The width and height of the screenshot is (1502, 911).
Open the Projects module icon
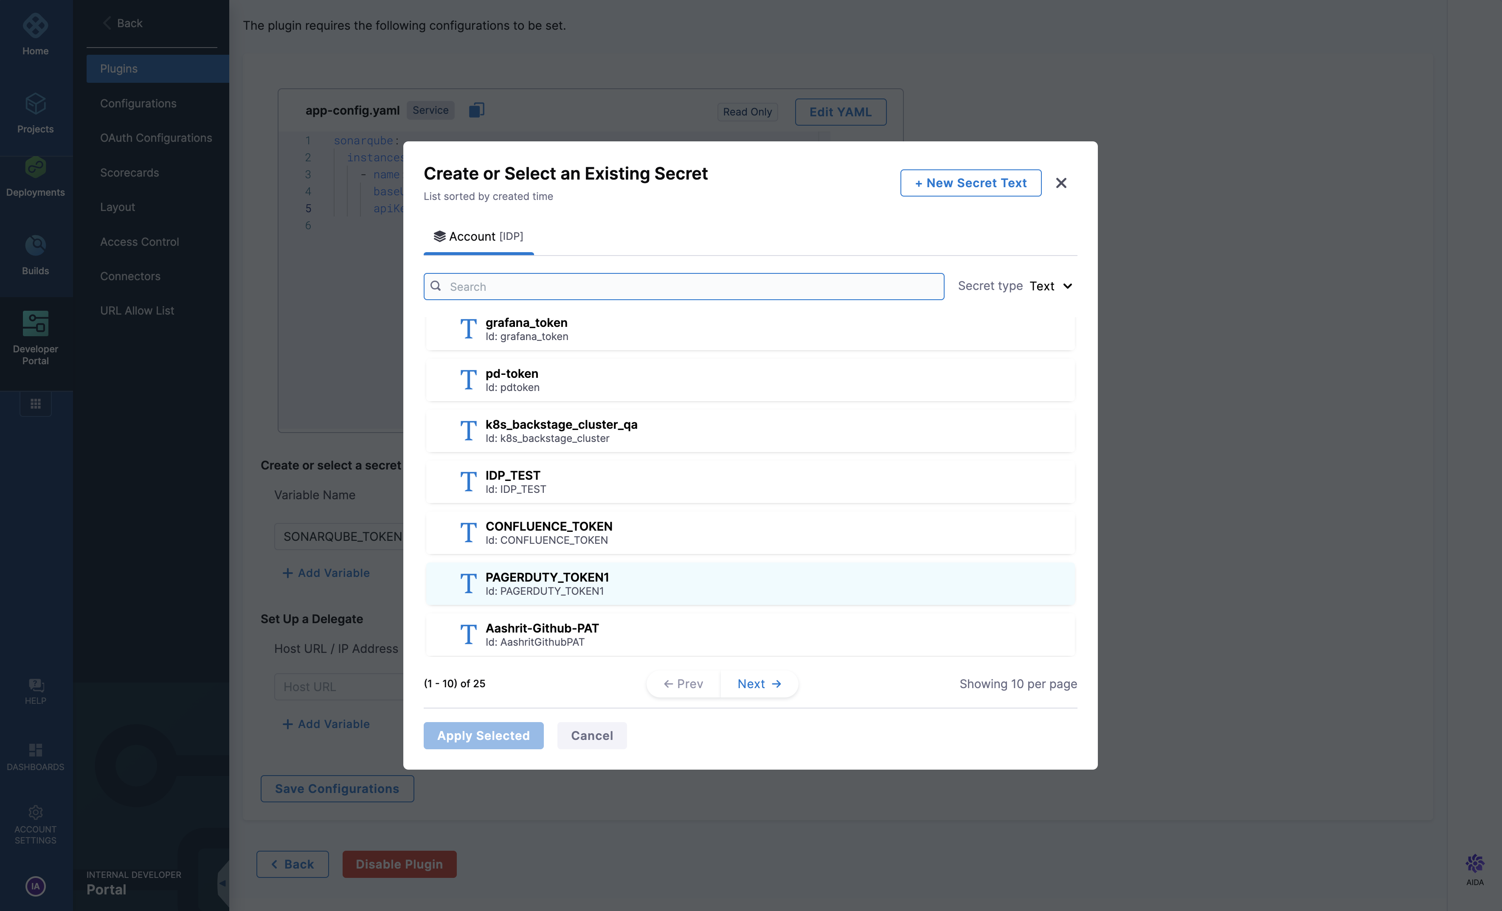35,104
